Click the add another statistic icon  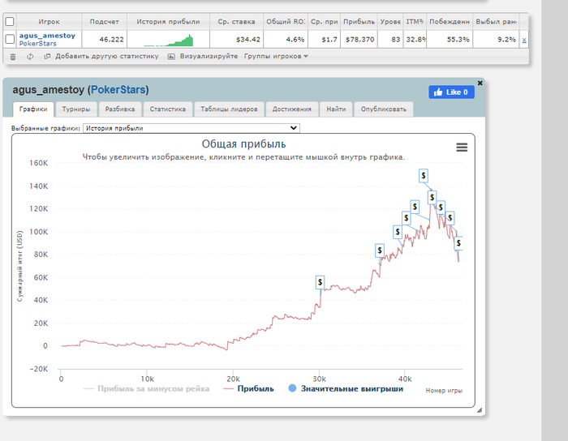pos(47,57)
